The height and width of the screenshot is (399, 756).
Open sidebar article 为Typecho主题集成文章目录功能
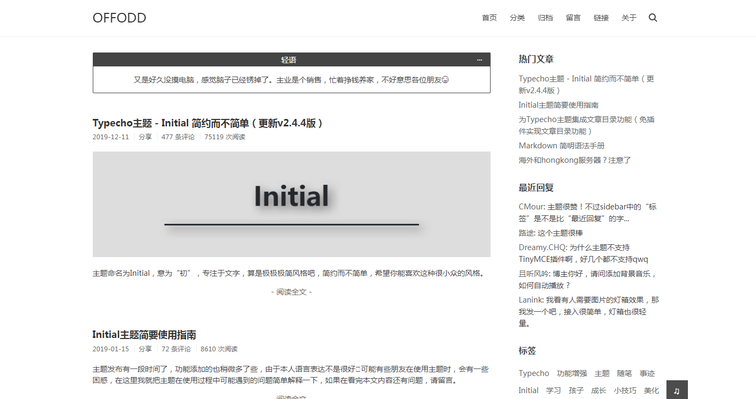587,125
